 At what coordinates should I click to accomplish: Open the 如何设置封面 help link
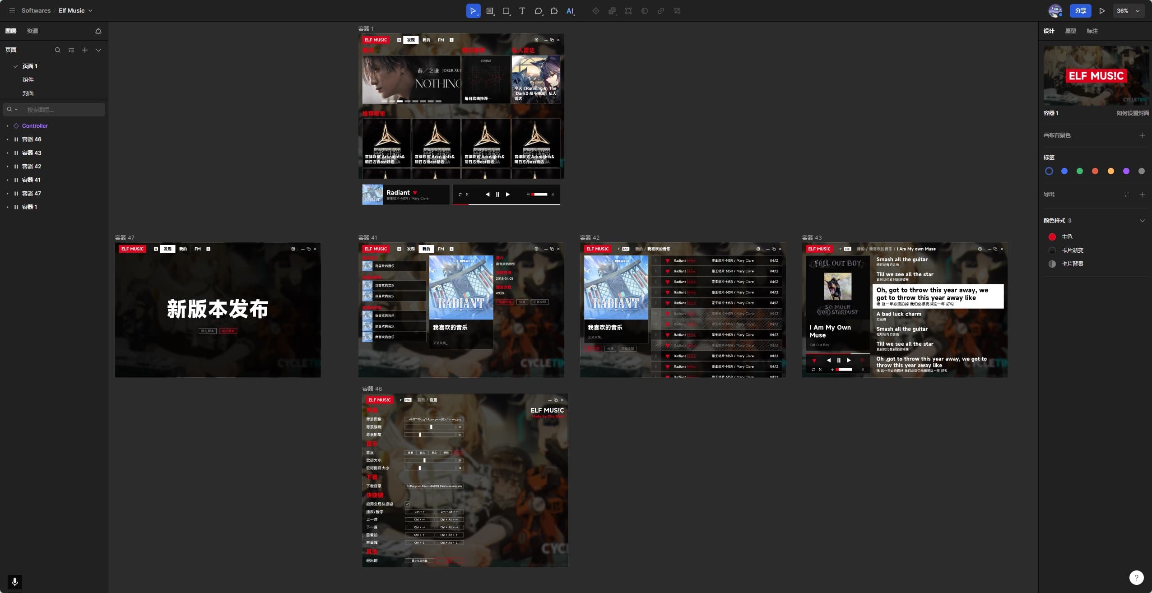click(x=1133, y=113)
